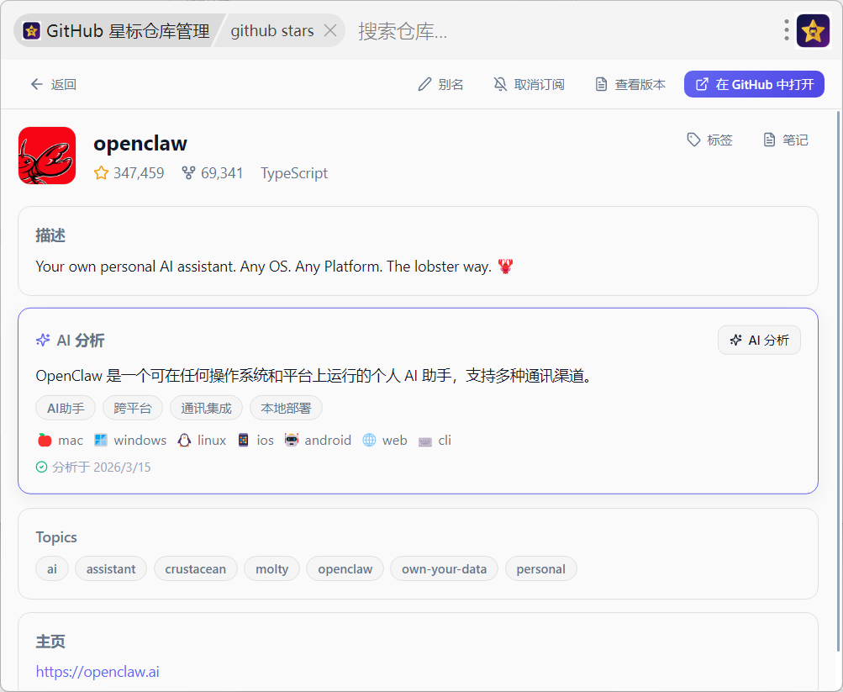The width and height of the screenshot is (843, 692).
Task: Open the 别名 alias editor
Action: tap(440, 84)
